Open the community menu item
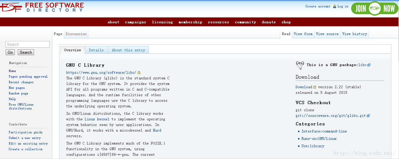 (x=245, y=22)
